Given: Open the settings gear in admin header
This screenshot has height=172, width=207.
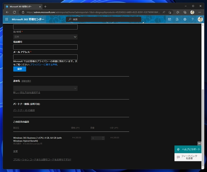Looking at the screenshot, I should pos(185,19).
